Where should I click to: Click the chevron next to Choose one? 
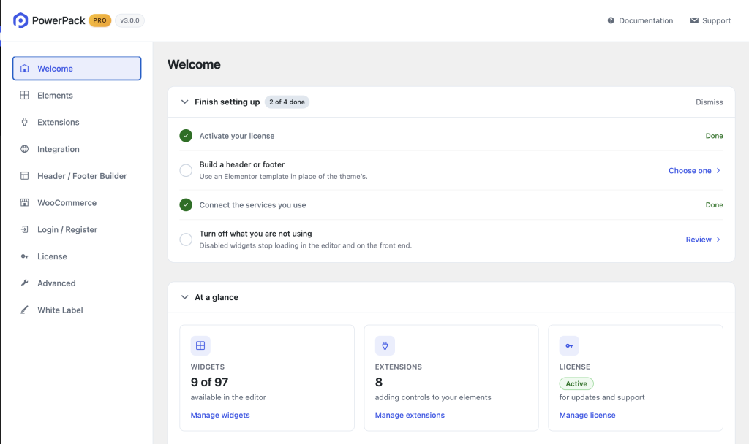click(x=718, y=171)
